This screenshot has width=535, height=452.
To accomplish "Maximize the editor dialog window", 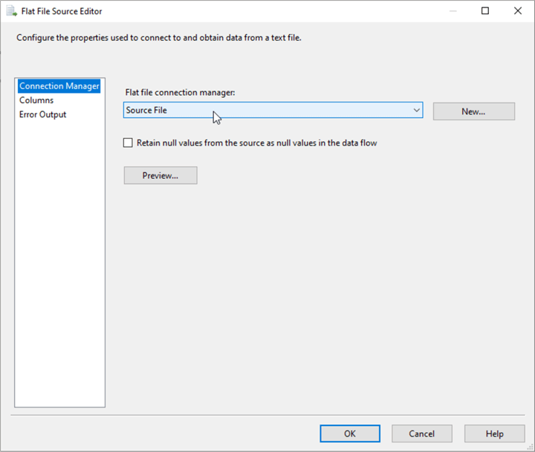I will coord(485,11).
